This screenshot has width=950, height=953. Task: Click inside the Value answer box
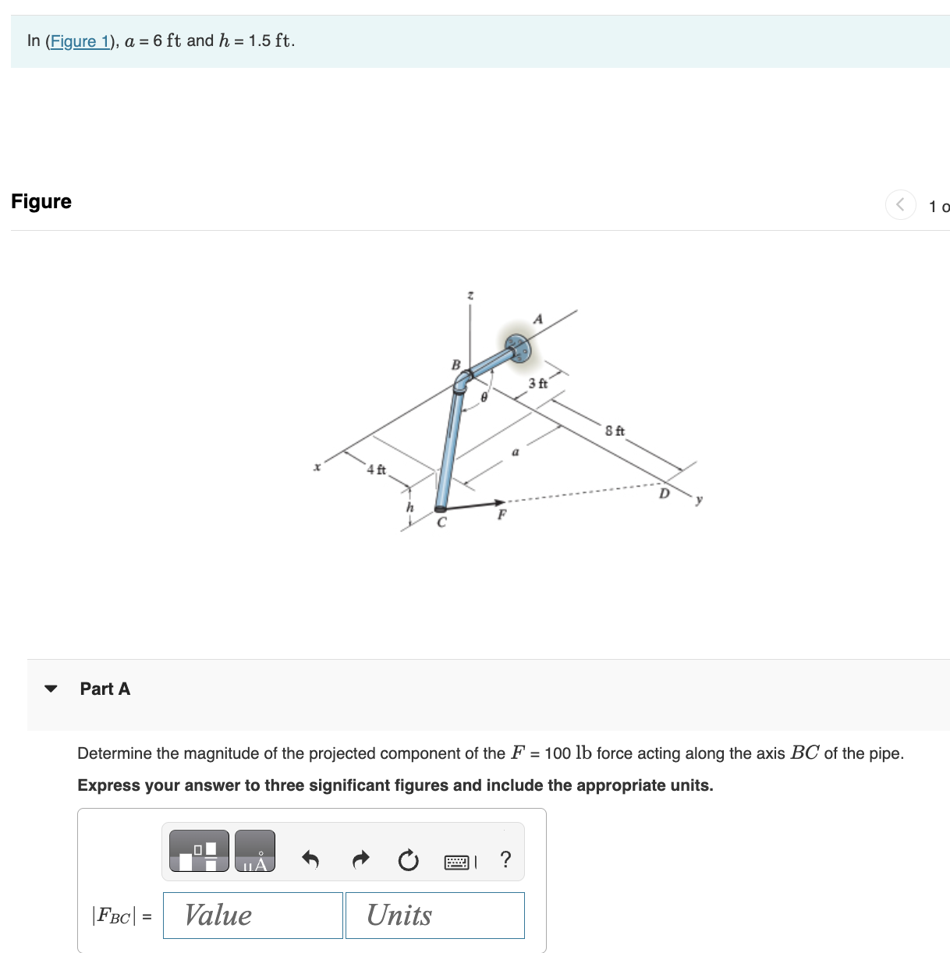[x=251, y=915]
